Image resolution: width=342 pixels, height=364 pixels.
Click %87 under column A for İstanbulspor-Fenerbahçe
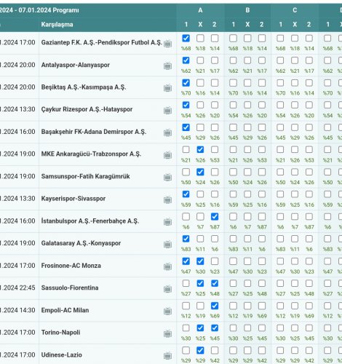(215, 227)
